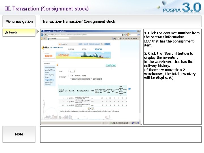The height and width of the screenshot is (153, 204).
Task: Open Invoice List link in sidebar
Action: 47,73
